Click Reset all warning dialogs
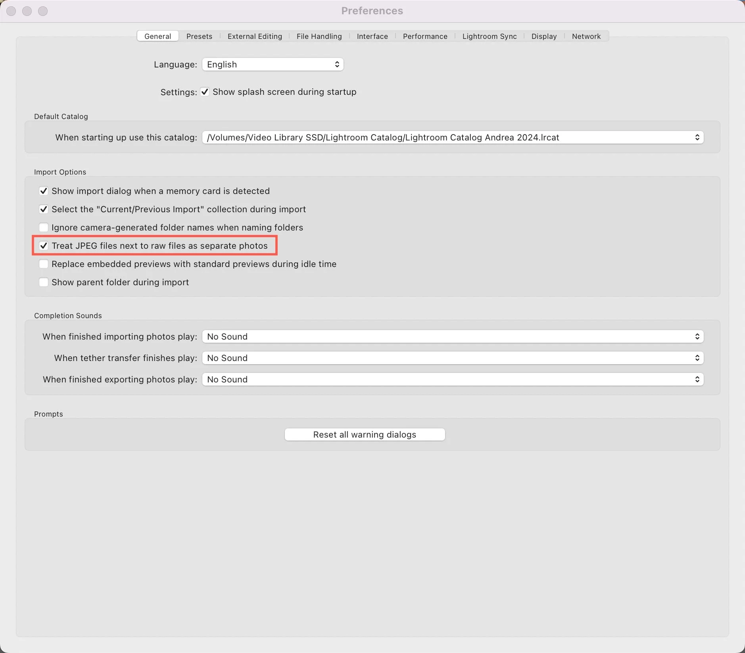 coord(364,434)
